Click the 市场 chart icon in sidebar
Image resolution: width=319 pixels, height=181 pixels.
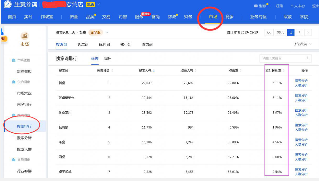coord(25,36)
